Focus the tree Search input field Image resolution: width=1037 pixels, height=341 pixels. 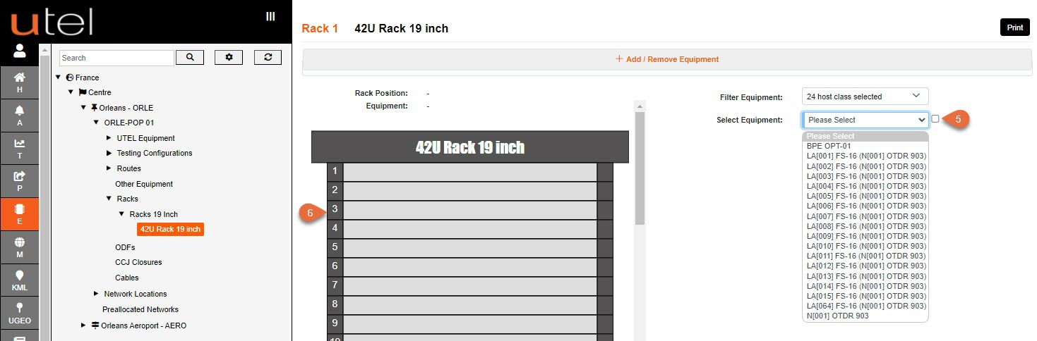pos(116,58)
